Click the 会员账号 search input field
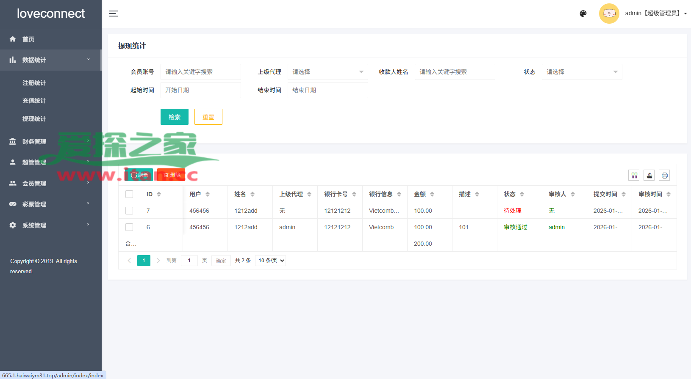 [x=200, y=72]
